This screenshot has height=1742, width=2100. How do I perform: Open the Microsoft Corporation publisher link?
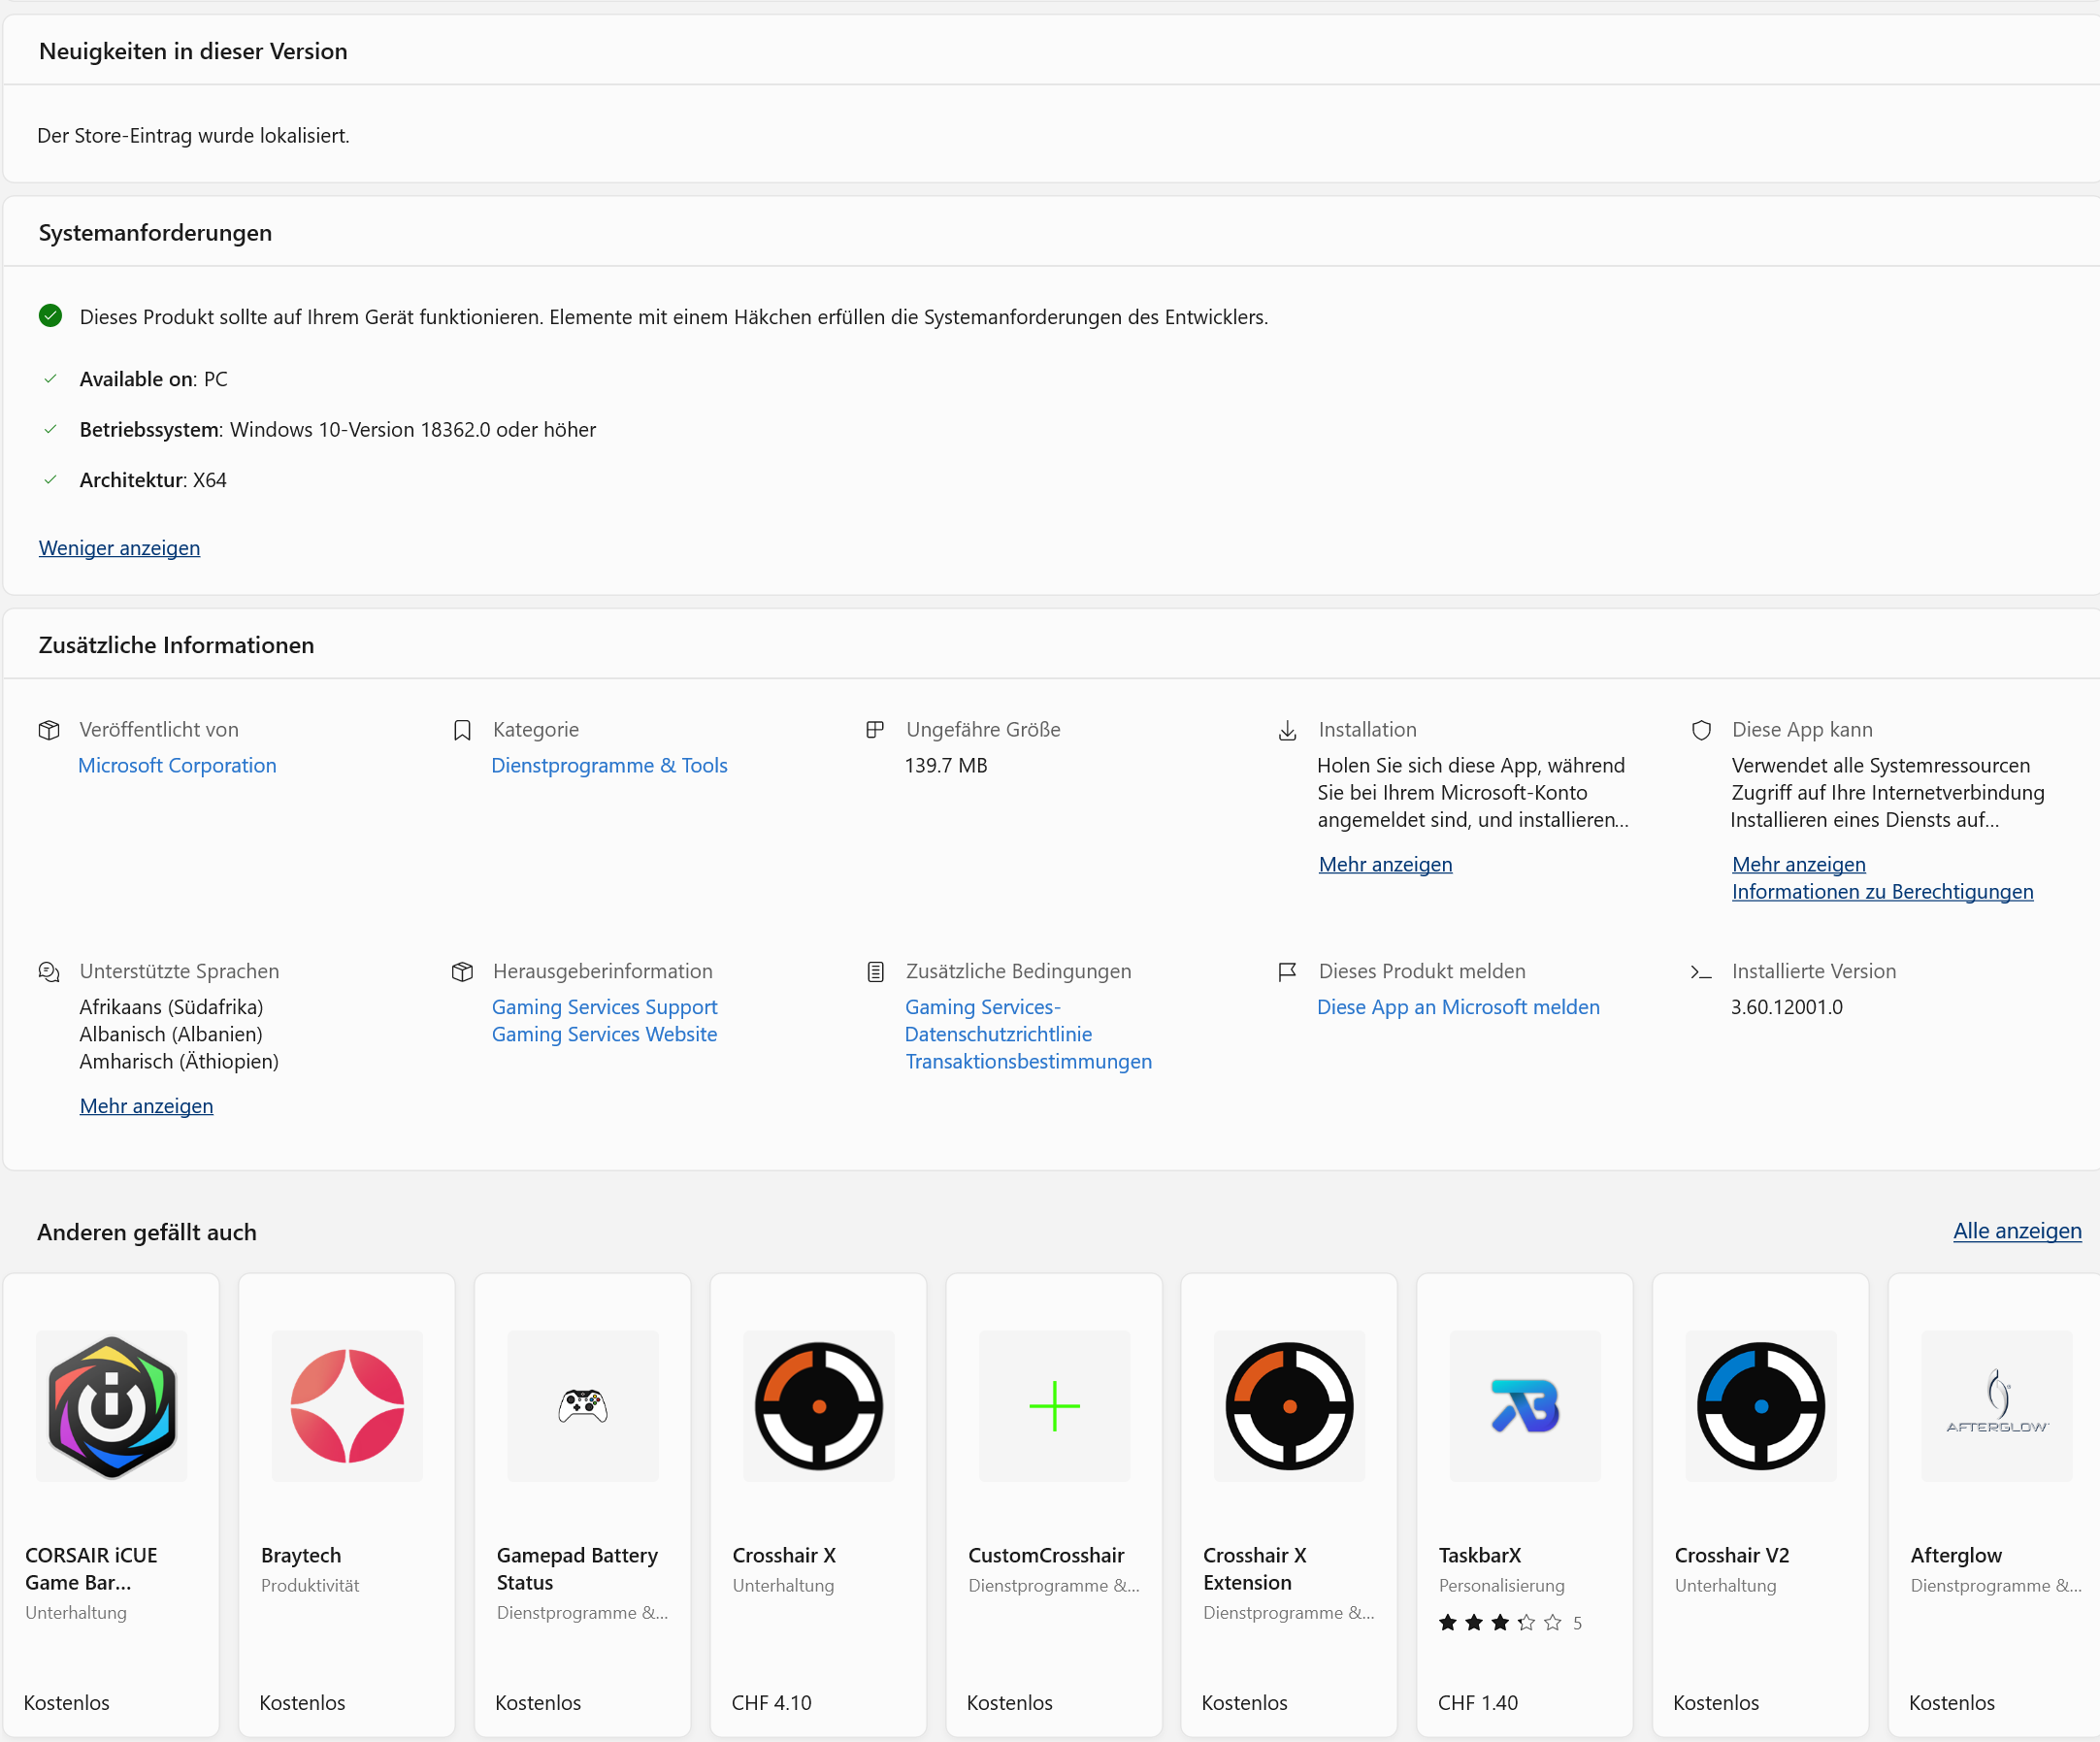click(177, 765)
